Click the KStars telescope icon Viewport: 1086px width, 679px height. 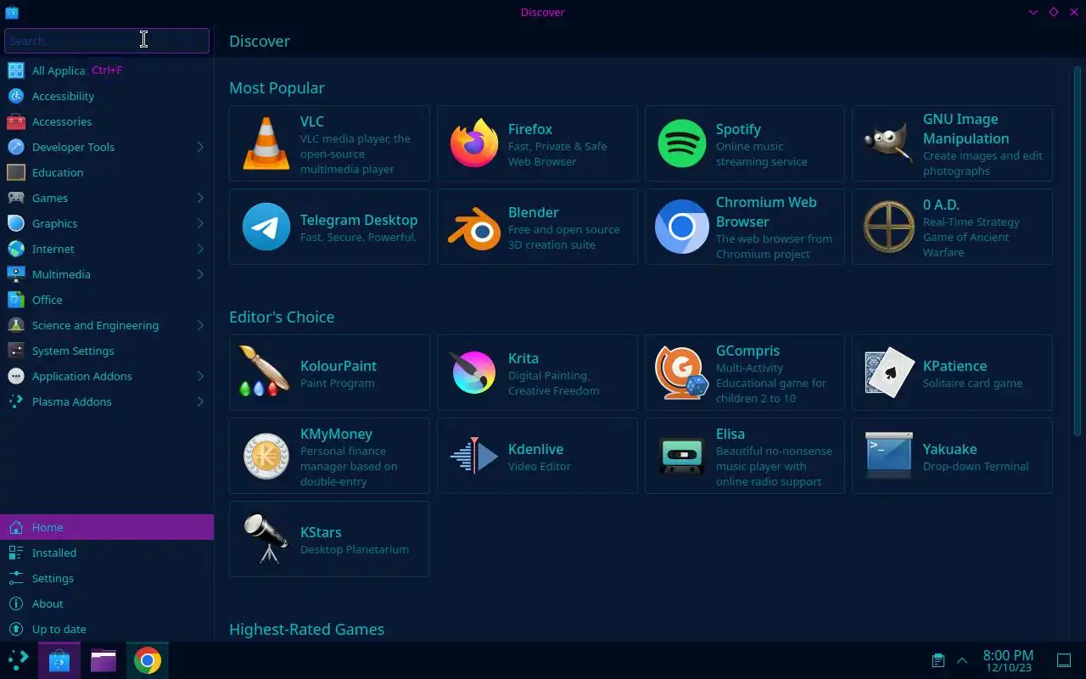pyautogui.click(x=266, y=538)
